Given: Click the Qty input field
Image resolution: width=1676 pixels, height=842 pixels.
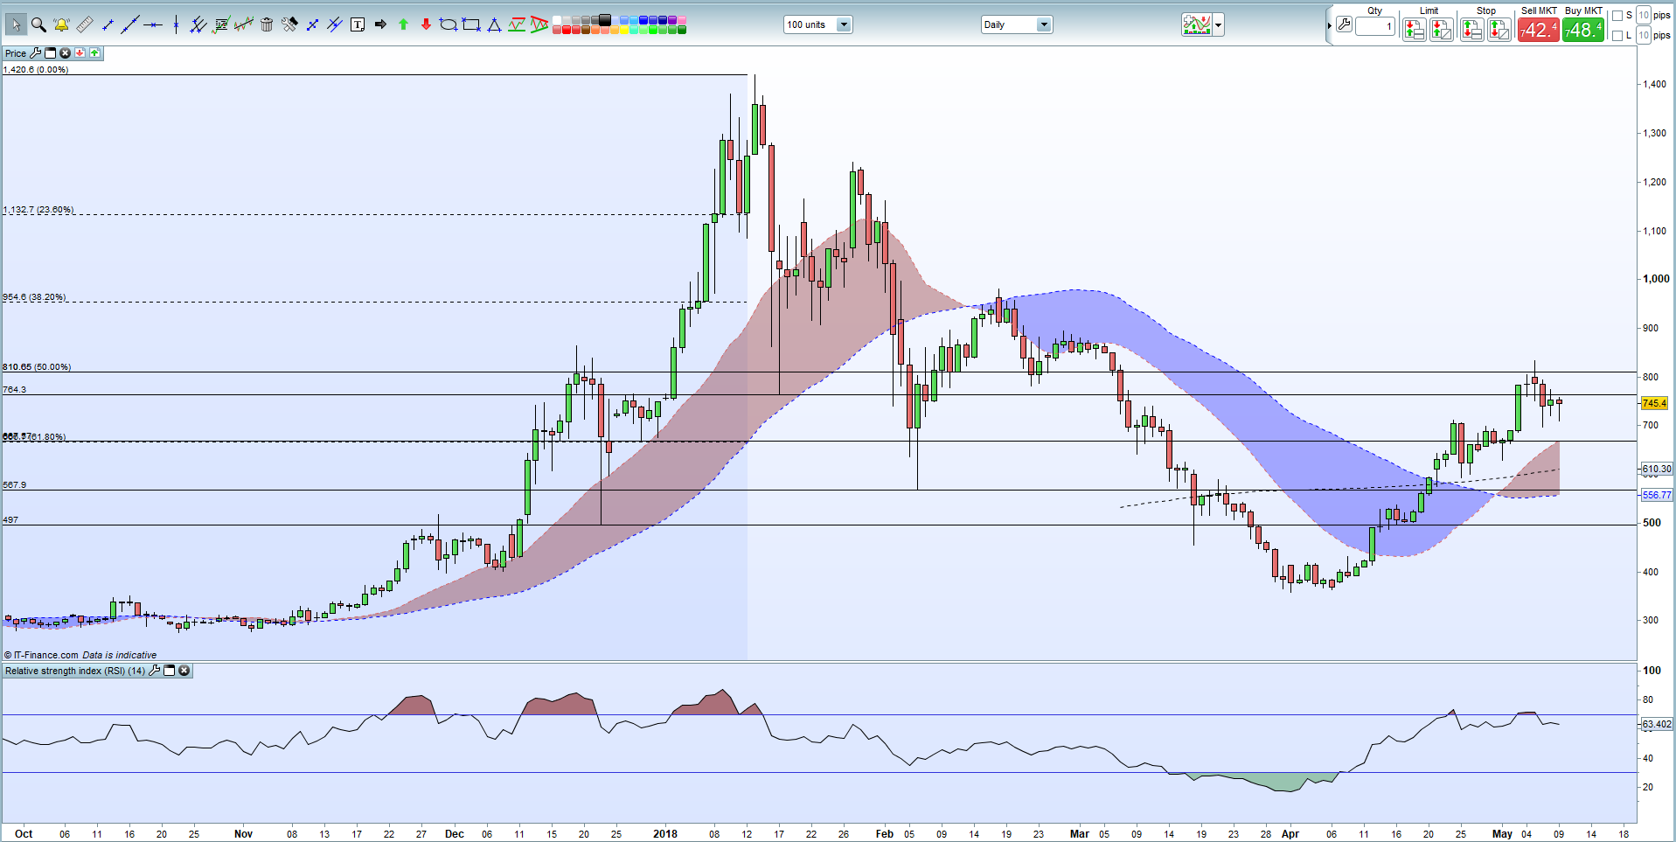Looking at the screenshot, I should tap(1375, 26).
